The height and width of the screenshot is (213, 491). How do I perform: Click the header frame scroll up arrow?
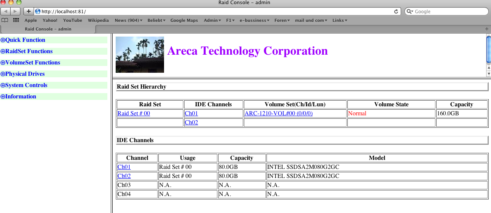(488, 68)
